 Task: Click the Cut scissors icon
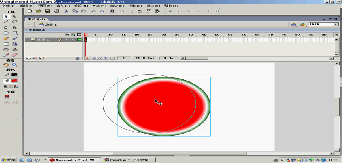[66, 11]
